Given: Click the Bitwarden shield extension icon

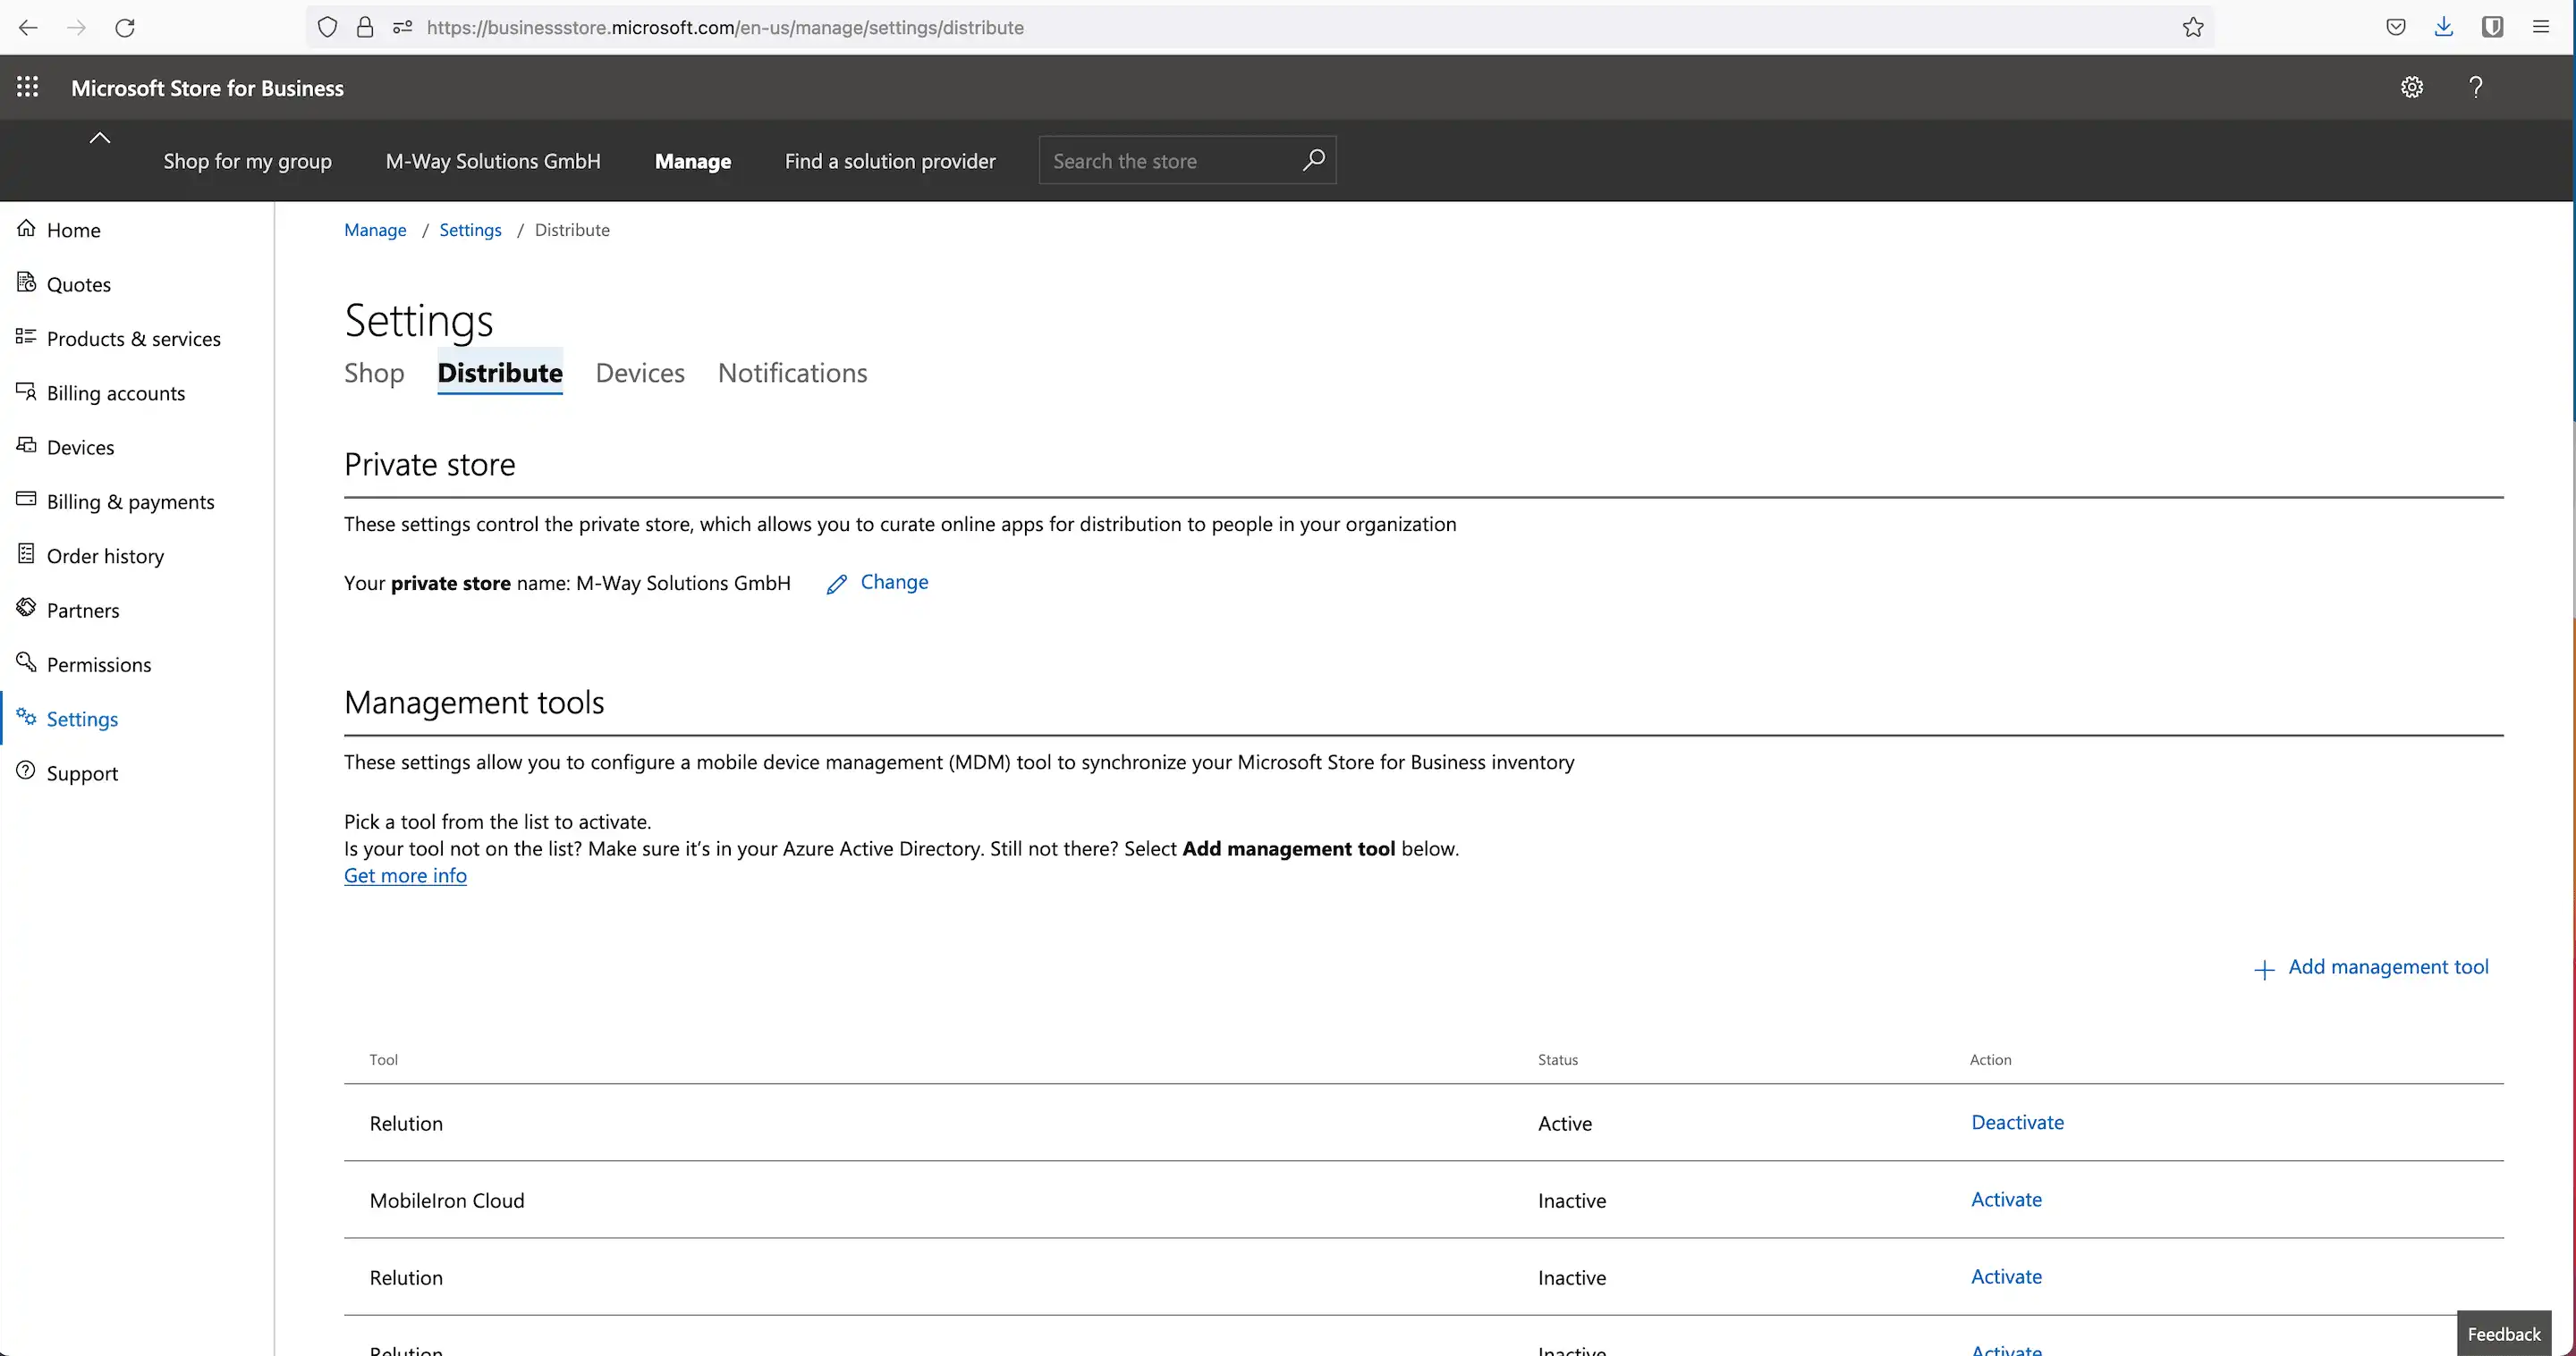Looking at the screenshot, I should click(x=2492, y=27).
